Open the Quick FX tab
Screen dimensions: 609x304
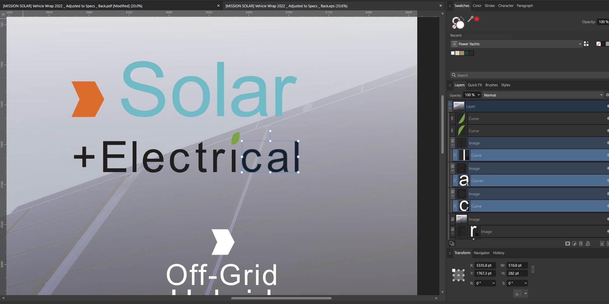[475, 85]
